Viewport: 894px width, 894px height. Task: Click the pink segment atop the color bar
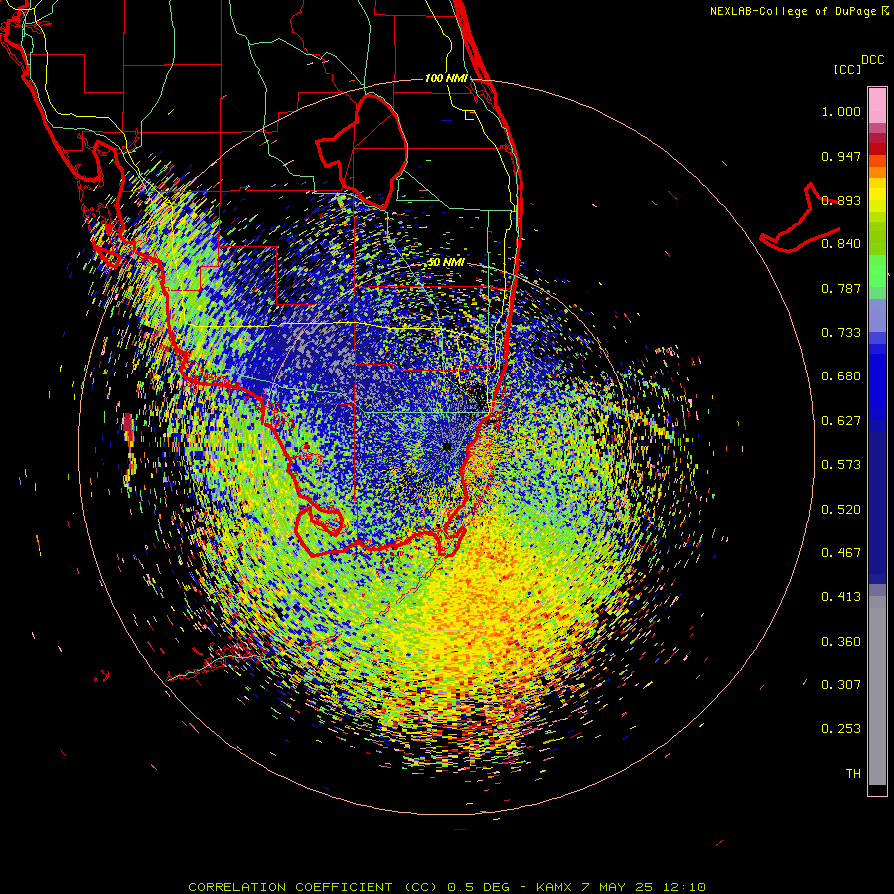(877, 106)
